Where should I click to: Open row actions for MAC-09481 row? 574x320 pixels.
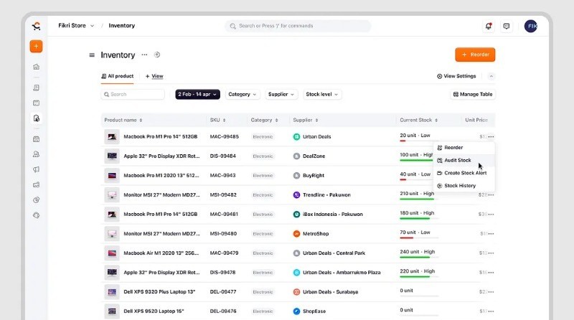(491, 215)
